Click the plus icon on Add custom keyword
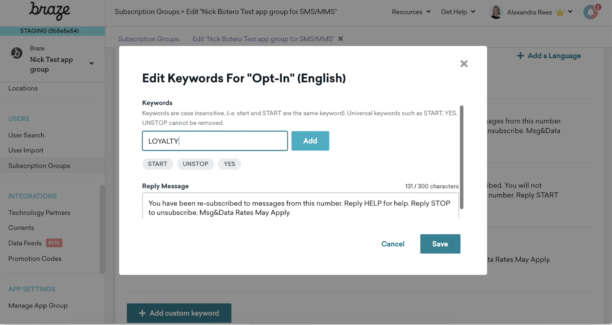Viewport: 612px width, 325px height. 142,313
